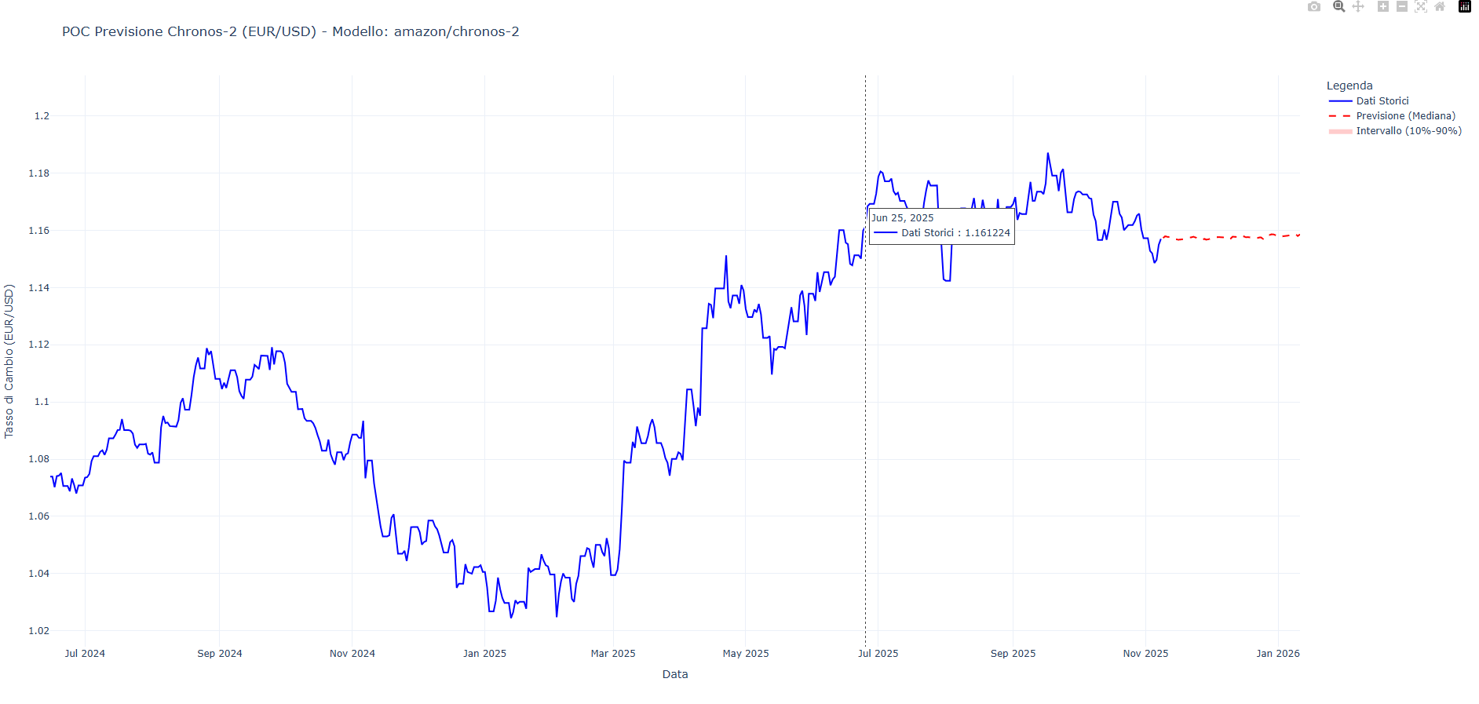Click the Jun 25, 2025 hover tooltip
Image resolution: width=1479 pixels, height=704 pixels.
tap(941, 226)
